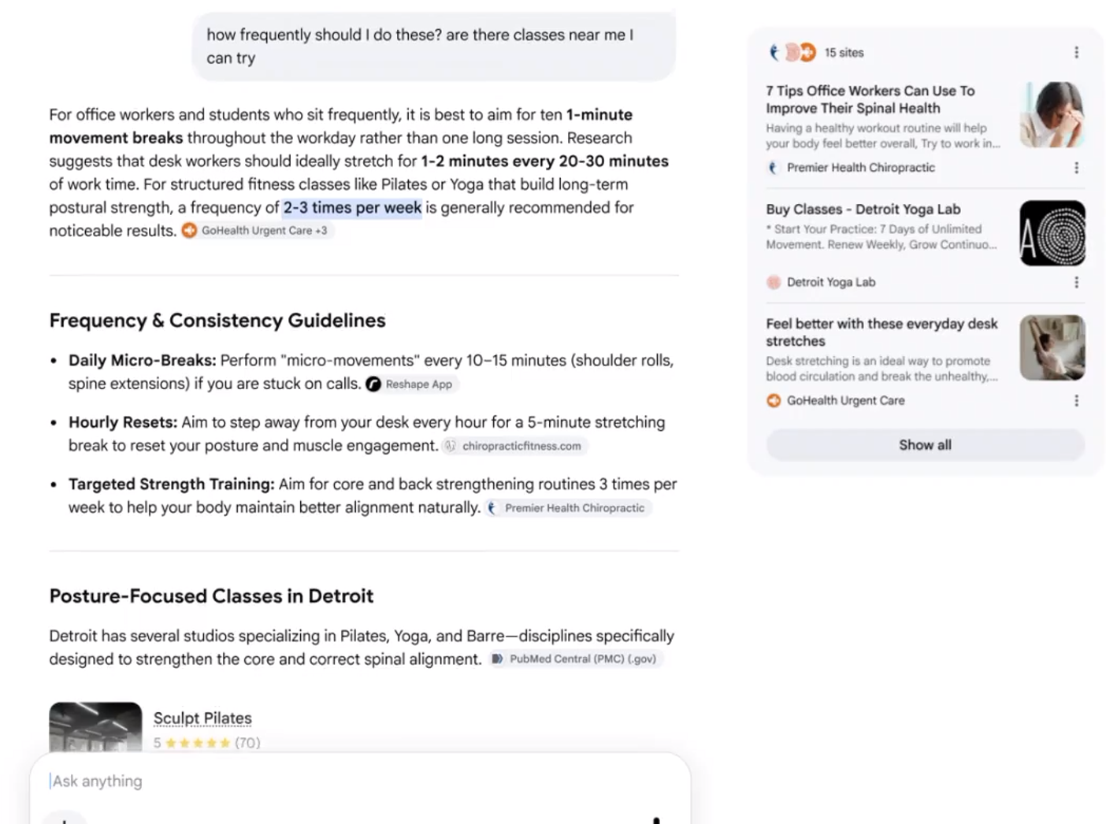Open options for Premier Health Chiropractic source

(1076, 168)
